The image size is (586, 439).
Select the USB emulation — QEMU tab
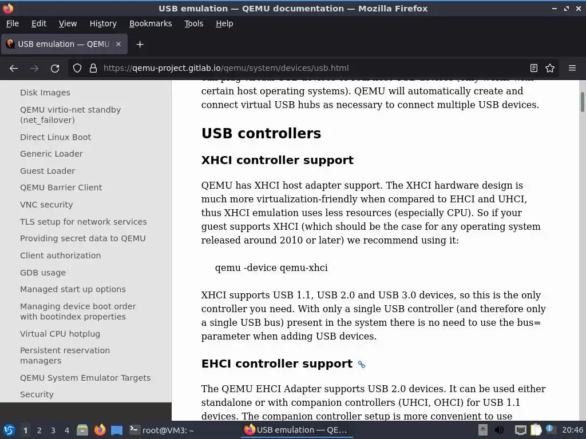64,44
